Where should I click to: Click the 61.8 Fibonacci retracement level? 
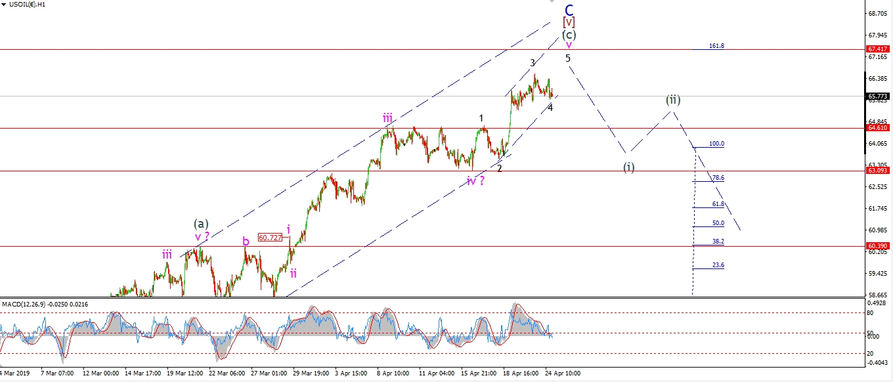coord(718,204)
